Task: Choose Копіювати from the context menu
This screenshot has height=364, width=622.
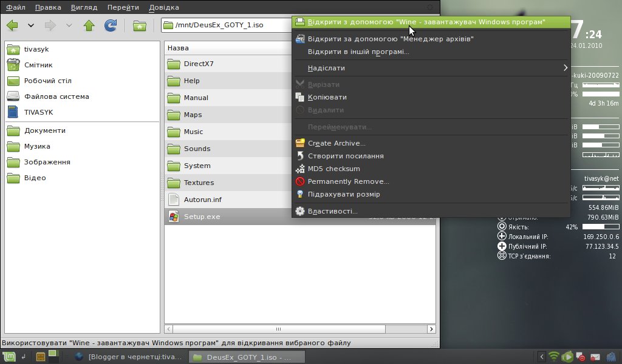Action: coord(431,97)
